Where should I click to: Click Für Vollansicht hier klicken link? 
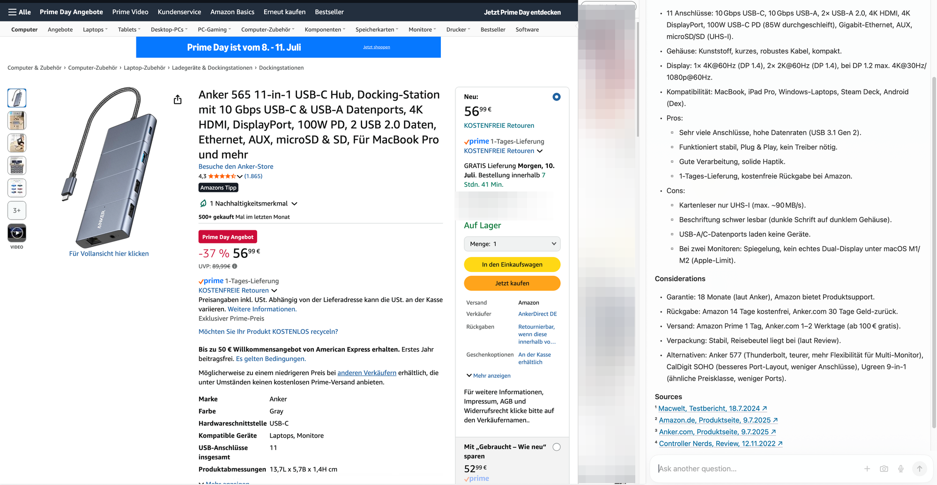(109, 254)
